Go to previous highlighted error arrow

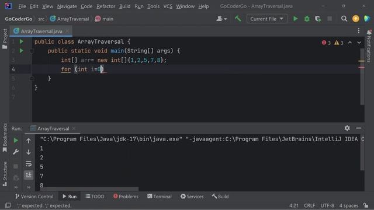pyautogui.click(x=349, y=43)
